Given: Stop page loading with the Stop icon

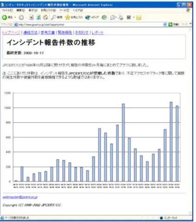Looking at the screenshot, I should pos(31,18).
